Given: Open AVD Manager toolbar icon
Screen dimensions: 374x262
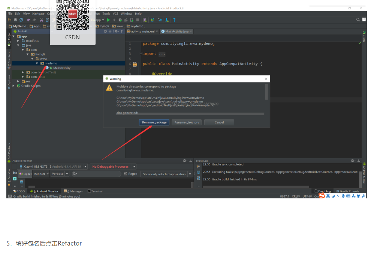Looking at the screenshot, I should (145, 20).
